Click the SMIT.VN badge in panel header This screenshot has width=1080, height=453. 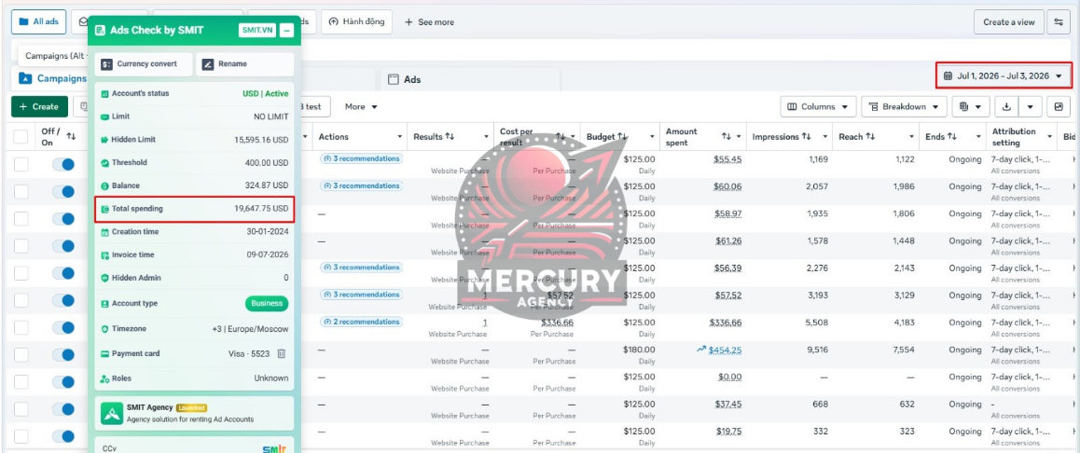pos(256,30)
